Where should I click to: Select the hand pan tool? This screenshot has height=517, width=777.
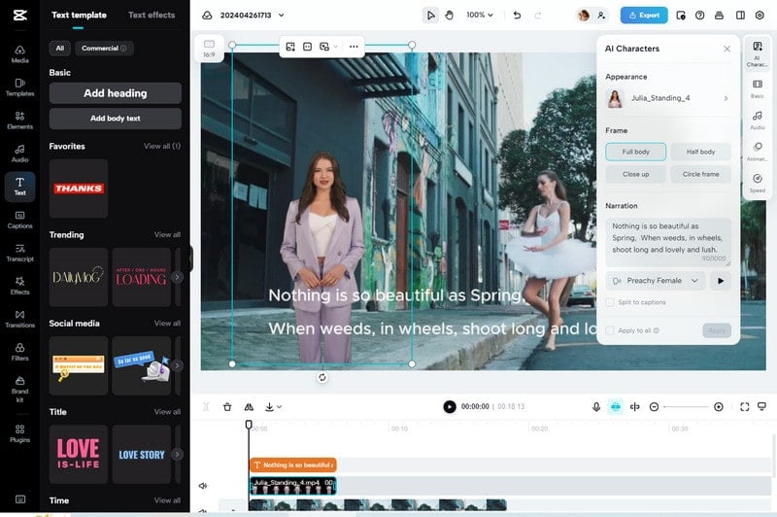pos(450,16)
